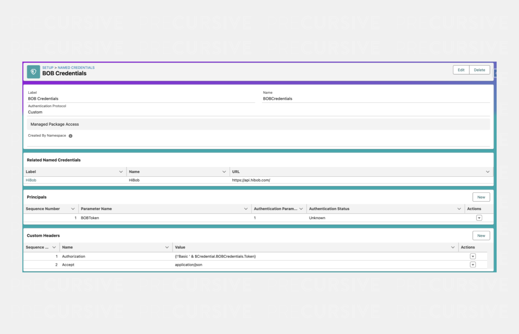Screen dimensions: 519x334
Task: Click the BOB Credentials Label field value
Action: pyautogui.click(x=43, y=99)
